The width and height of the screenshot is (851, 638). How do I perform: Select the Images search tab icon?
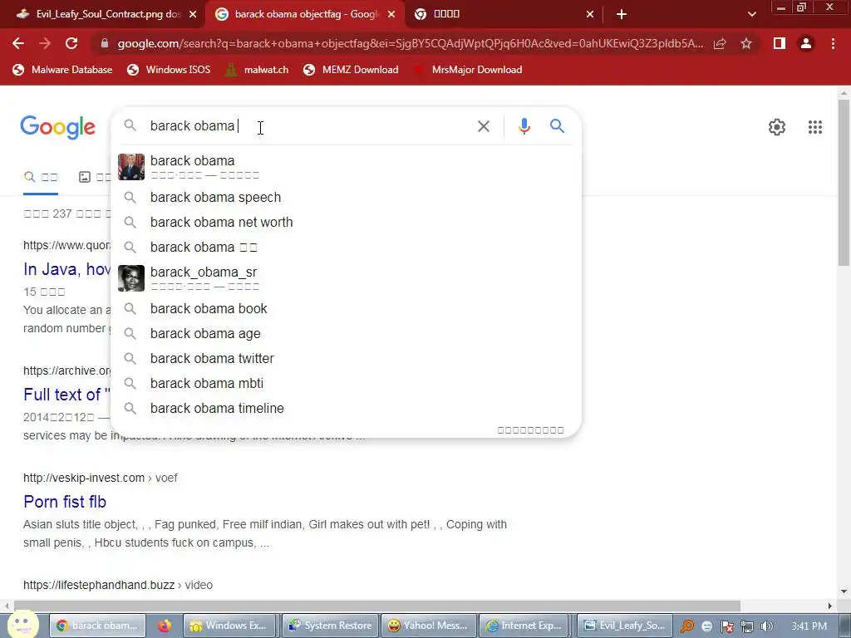(85, 177)
